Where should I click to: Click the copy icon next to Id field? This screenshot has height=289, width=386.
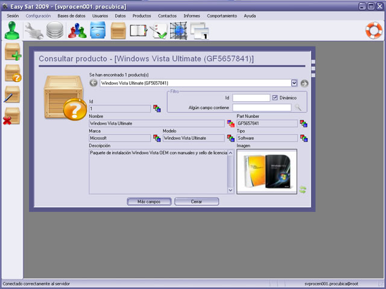157,108
